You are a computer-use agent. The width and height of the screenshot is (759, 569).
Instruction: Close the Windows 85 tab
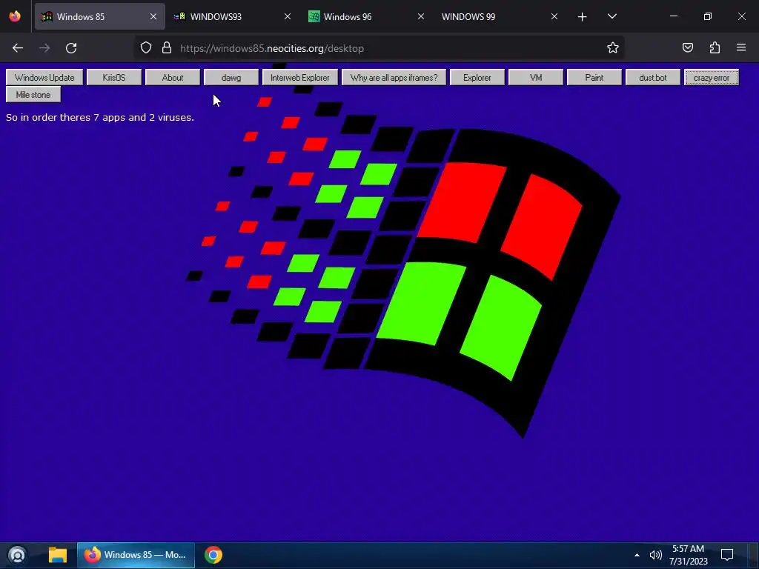click(x=153, y=16)
